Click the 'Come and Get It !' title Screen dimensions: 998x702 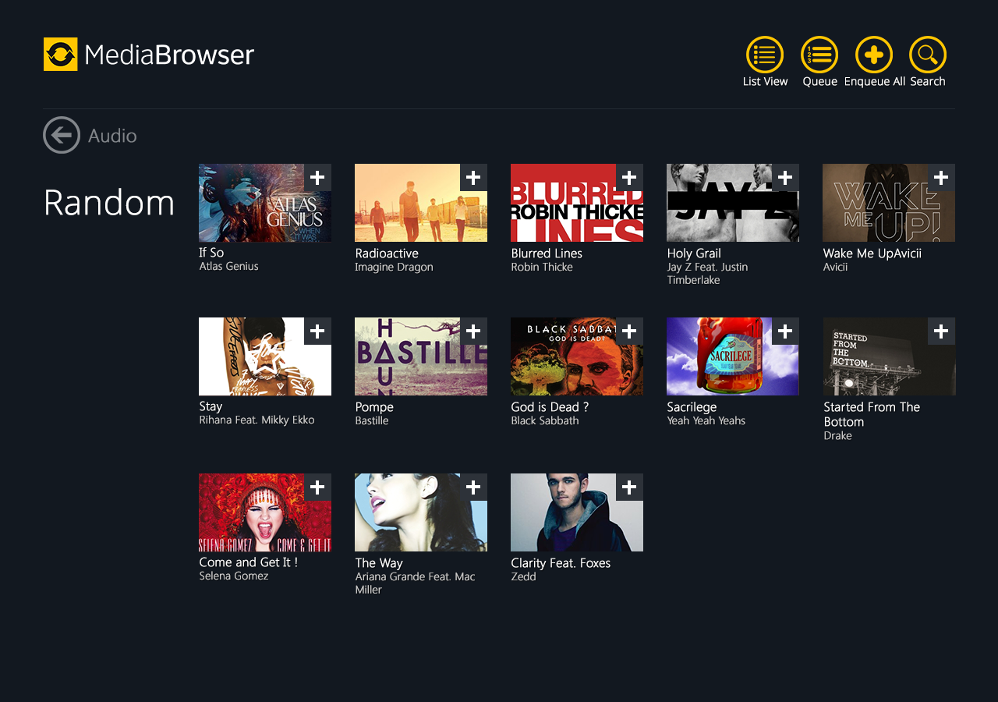tap(248, 562)
